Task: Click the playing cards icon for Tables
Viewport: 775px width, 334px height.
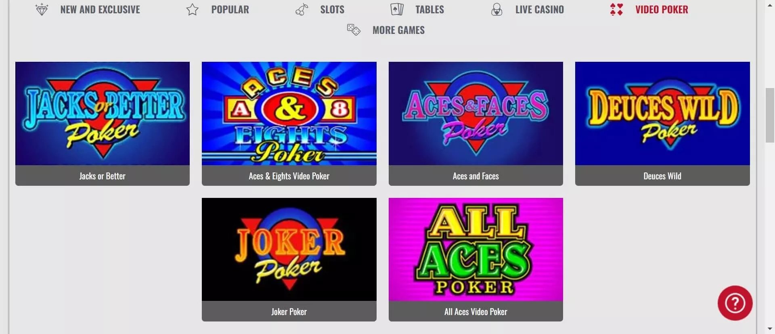Action: 397,9
